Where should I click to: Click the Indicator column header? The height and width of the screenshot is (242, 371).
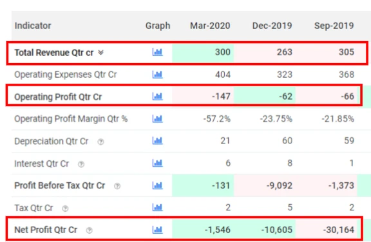click(33, 26)
